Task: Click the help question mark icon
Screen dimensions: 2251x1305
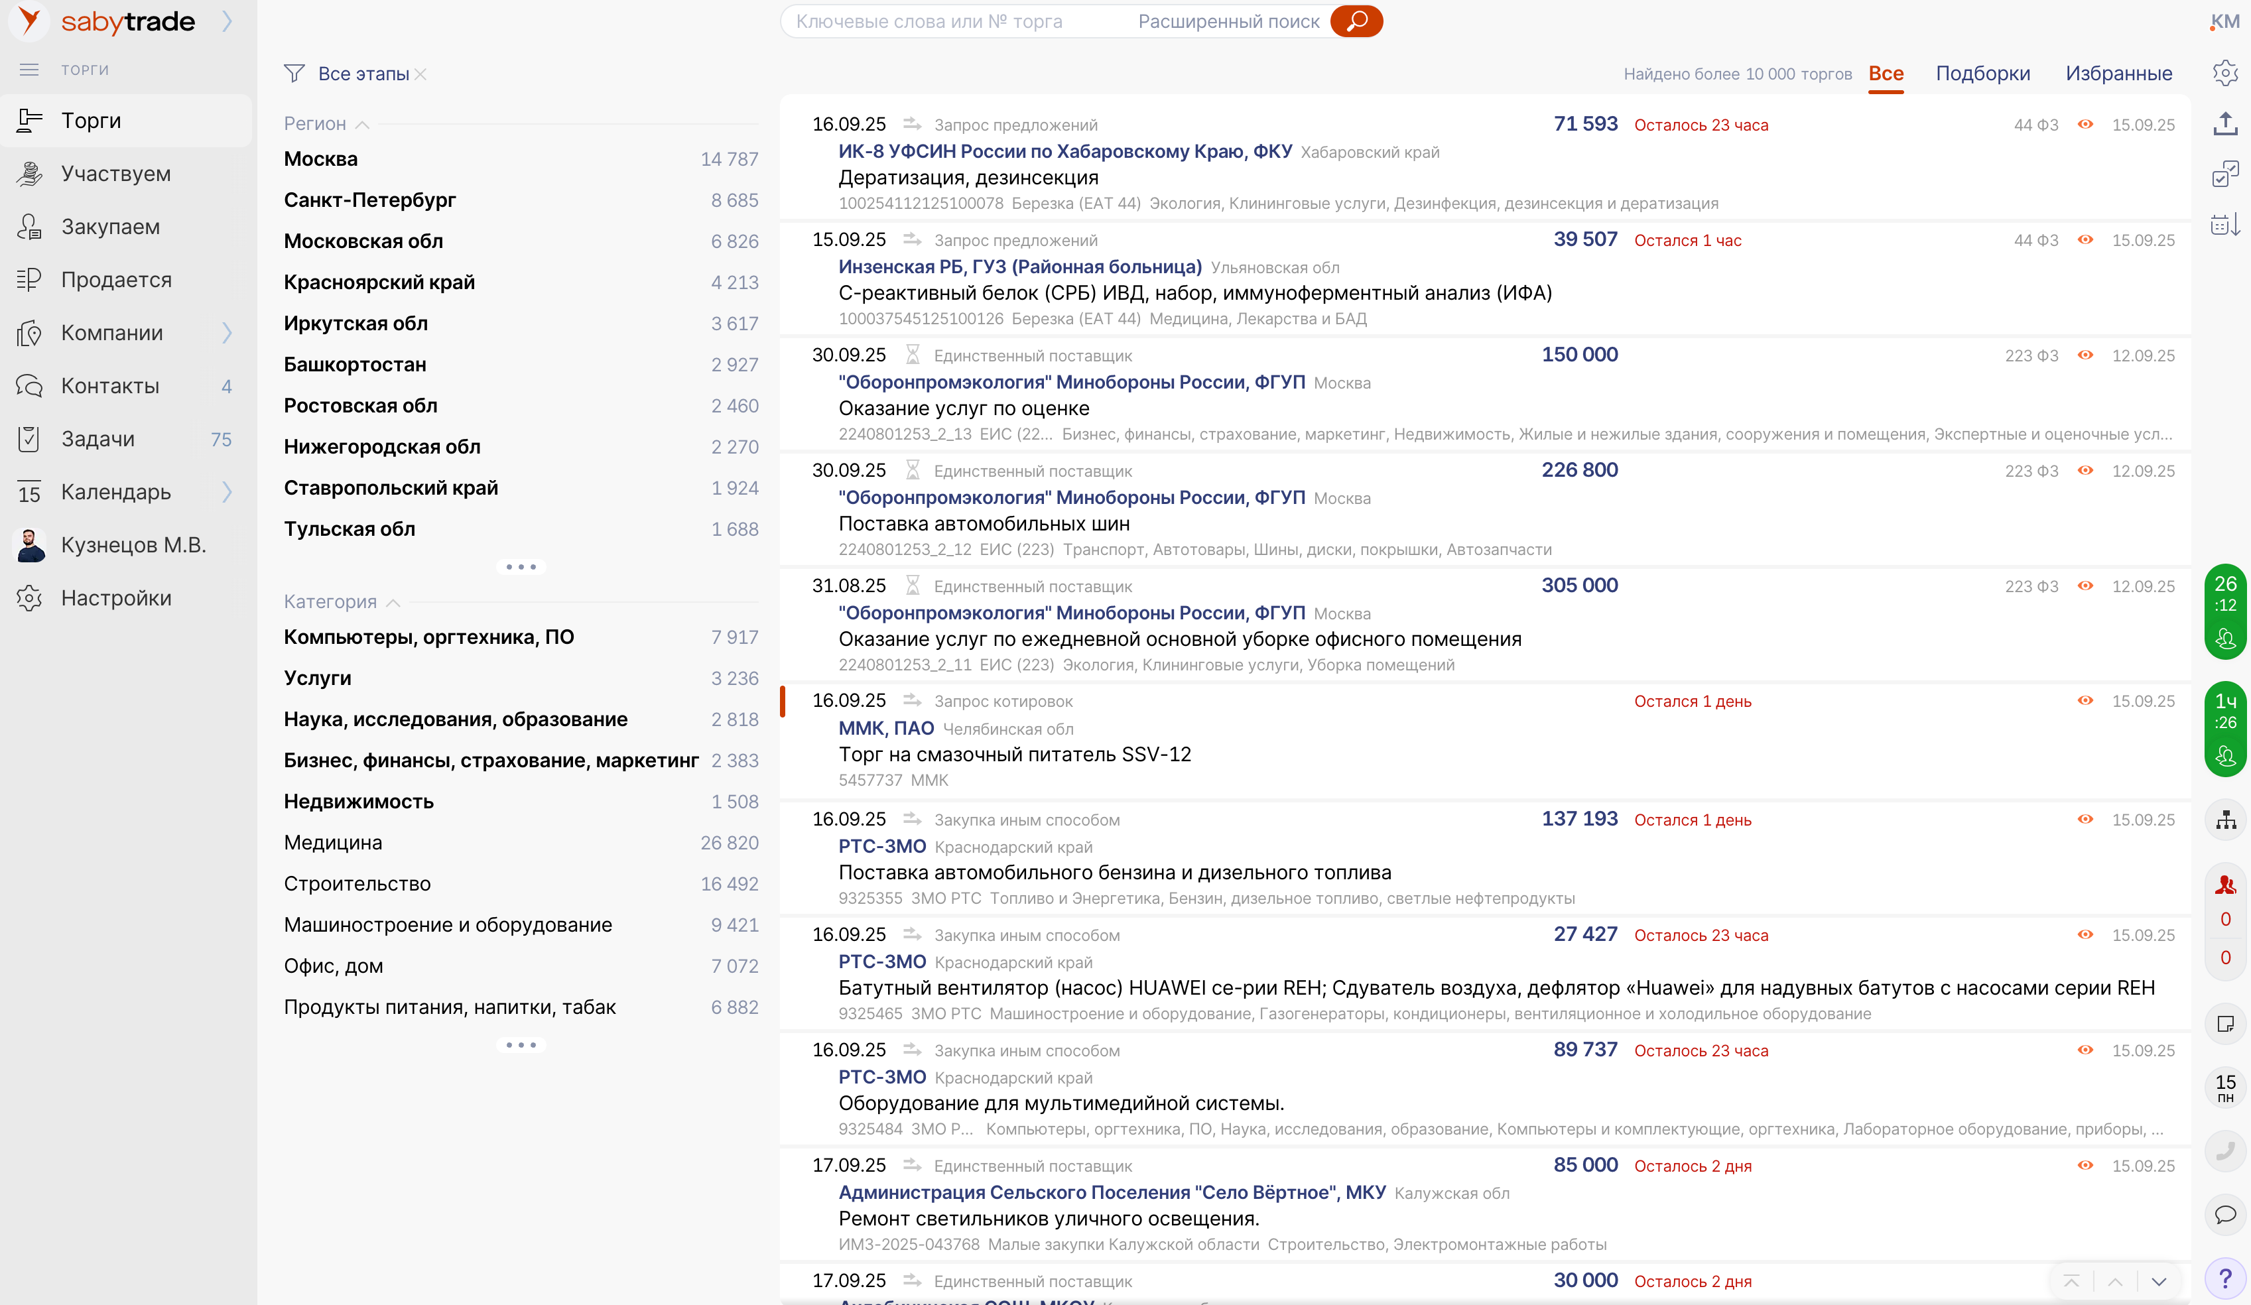Action: (2225, 1278)
